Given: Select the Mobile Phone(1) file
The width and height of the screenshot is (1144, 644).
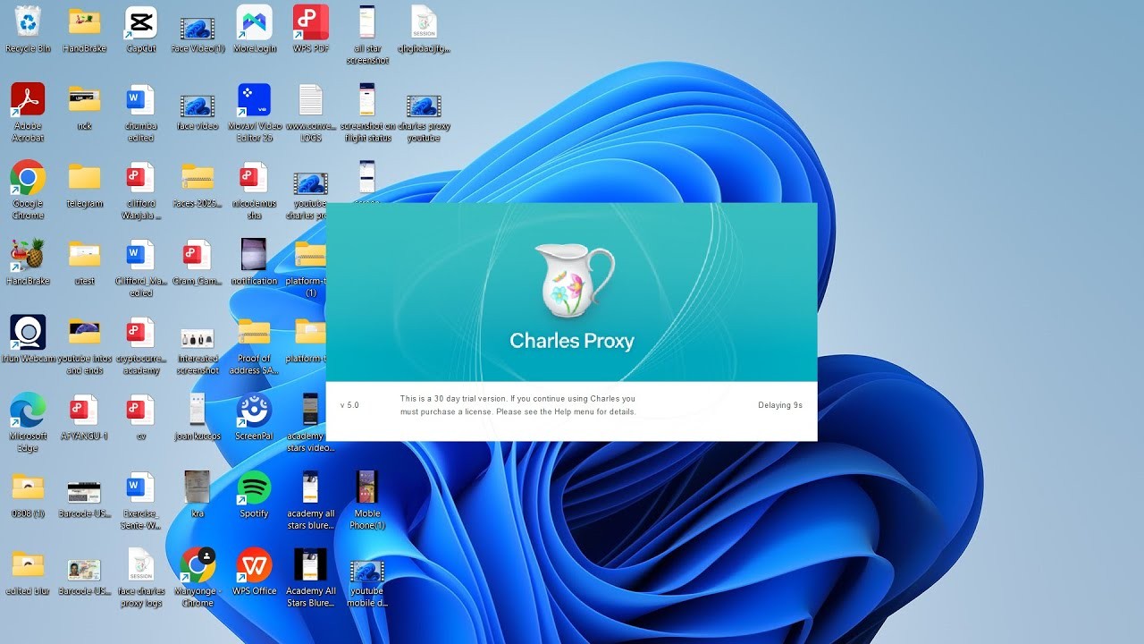Looking at the screenshot, I should tap(367, 501).
